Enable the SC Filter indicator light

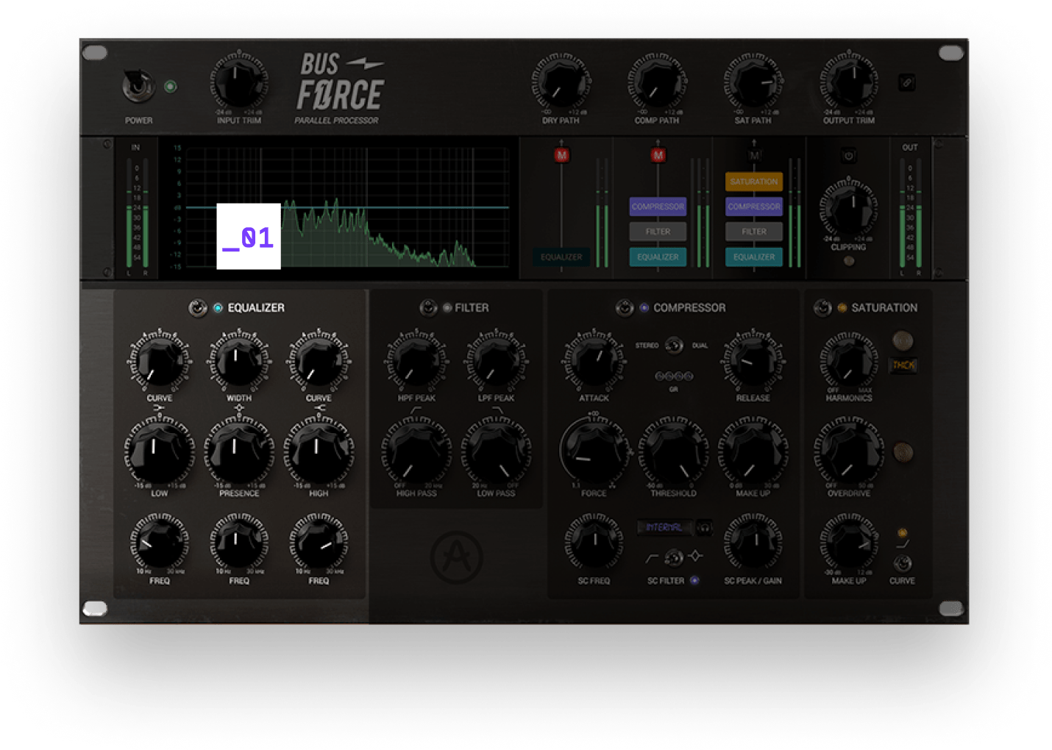pos(694,581)
